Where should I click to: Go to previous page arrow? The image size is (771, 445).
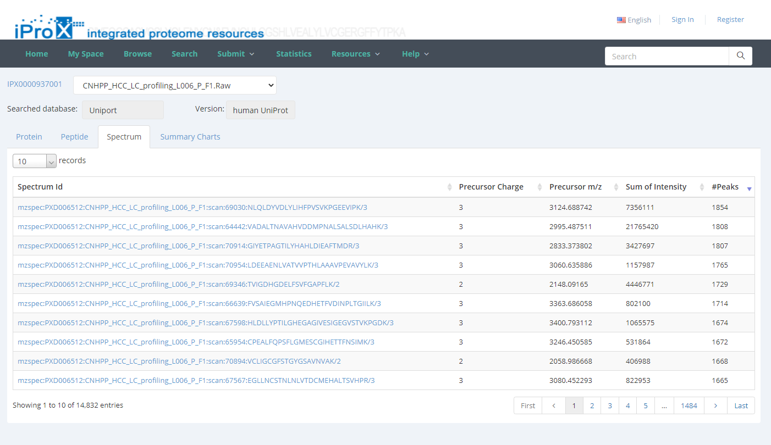click(x=554, y=405)
